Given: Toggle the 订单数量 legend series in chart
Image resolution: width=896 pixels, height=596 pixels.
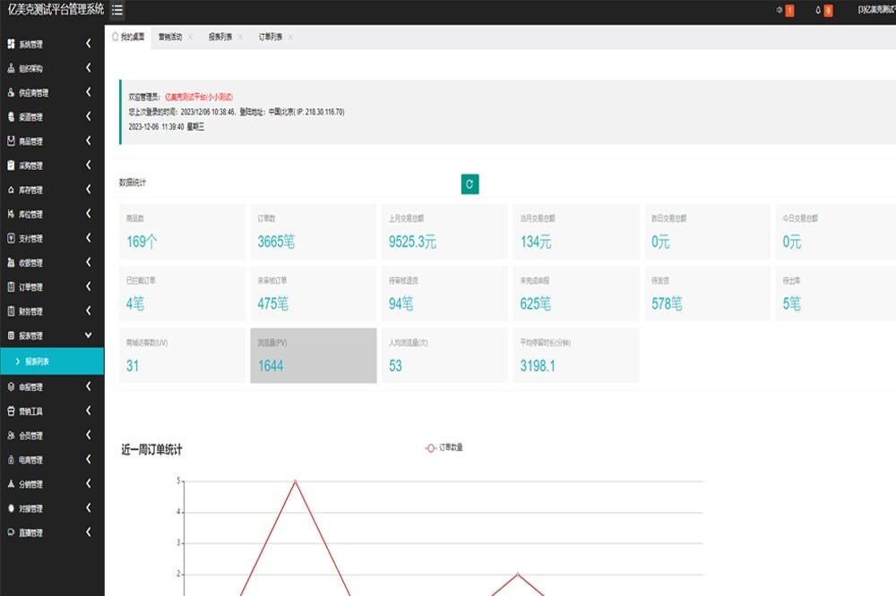Looking at the screenshot, I should (x=444, y=447).
